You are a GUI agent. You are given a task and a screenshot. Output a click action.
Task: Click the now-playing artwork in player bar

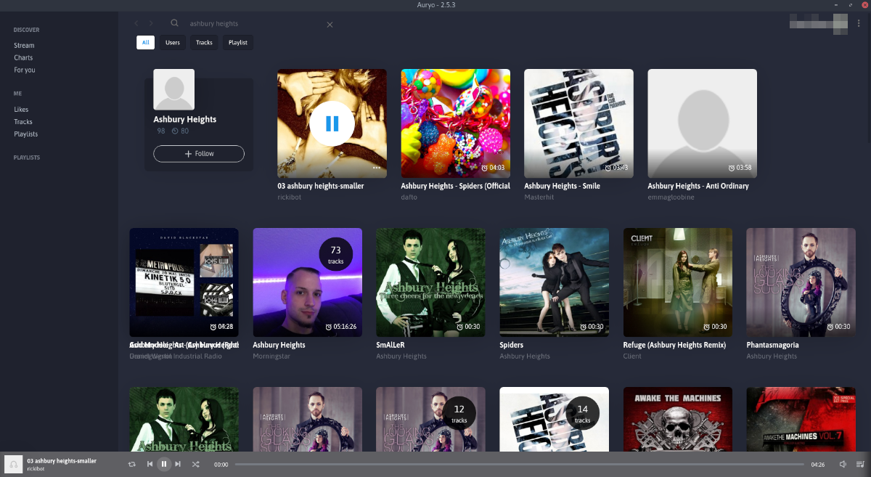point(13,464)
